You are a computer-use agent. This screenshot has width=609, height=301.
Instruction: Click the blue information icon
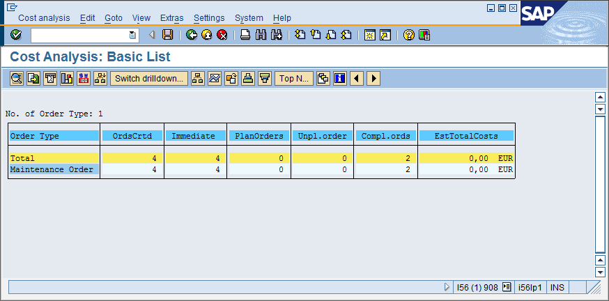pyautogui.click(x=340, y=79)
